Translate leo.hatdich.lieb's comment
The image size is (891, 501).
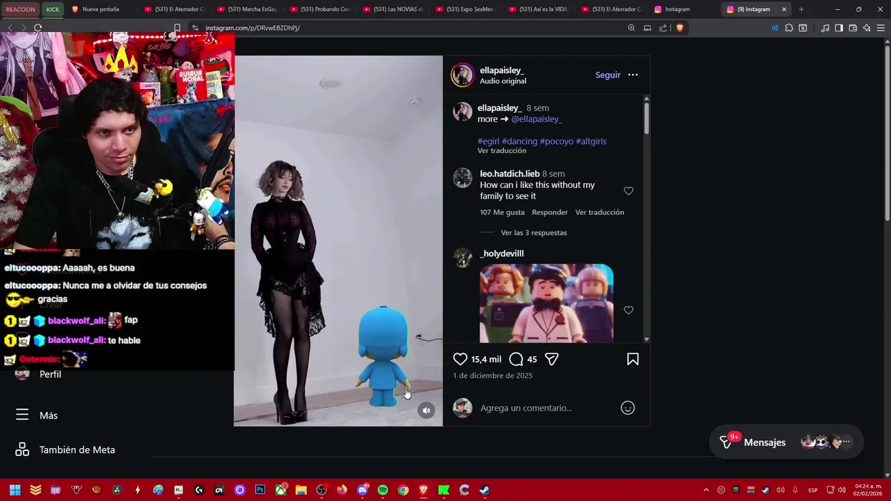(599, 212)
